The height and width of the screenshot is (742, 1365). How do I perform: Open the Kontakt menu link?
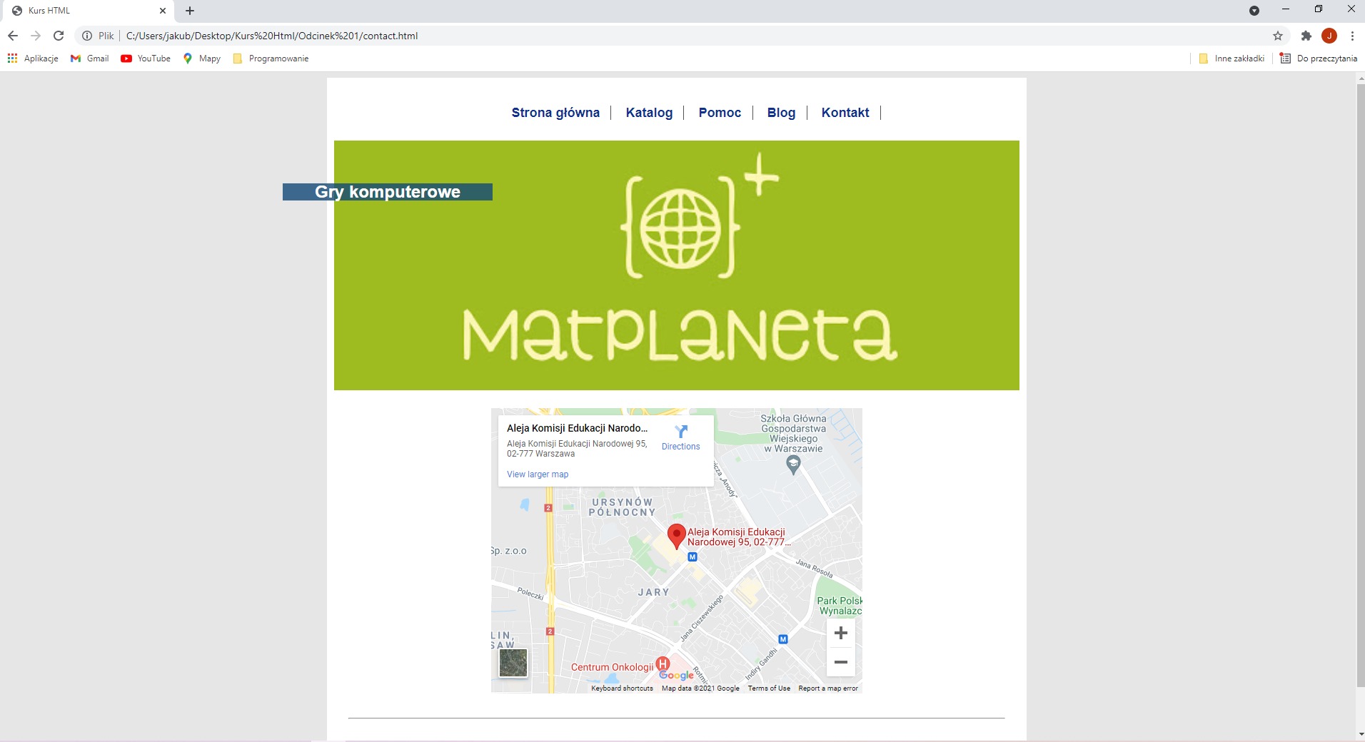click(x=845, y=113)
